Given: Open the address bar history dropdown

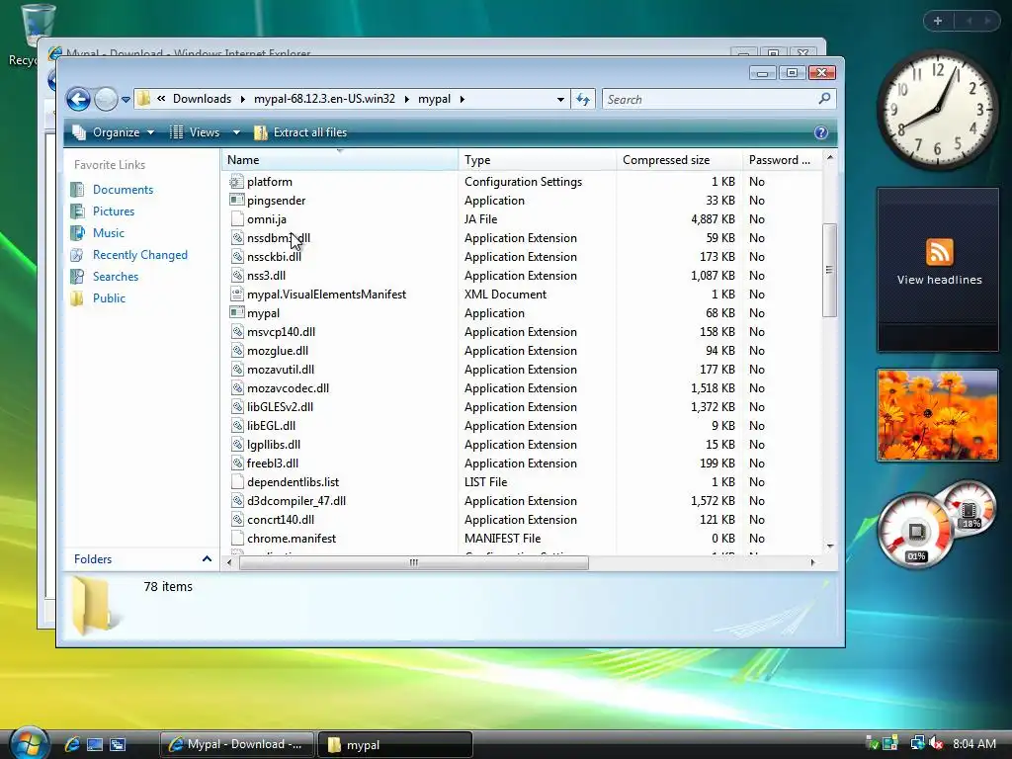Looking at the screenshot, I should click(x=560, y=100).
